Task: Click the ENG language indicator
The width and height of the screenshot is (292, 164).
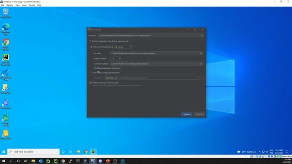Action: (271, 152)
